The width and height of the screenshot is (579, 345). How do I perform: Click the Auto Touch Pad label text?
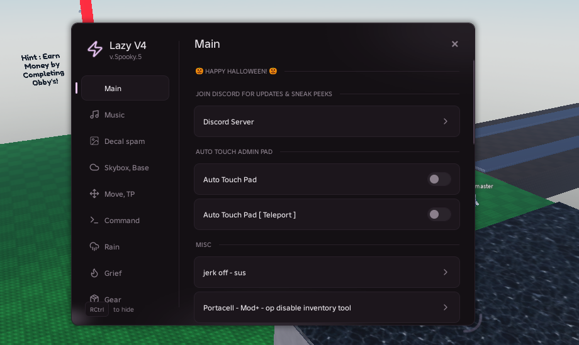click(x=230, y=180)
